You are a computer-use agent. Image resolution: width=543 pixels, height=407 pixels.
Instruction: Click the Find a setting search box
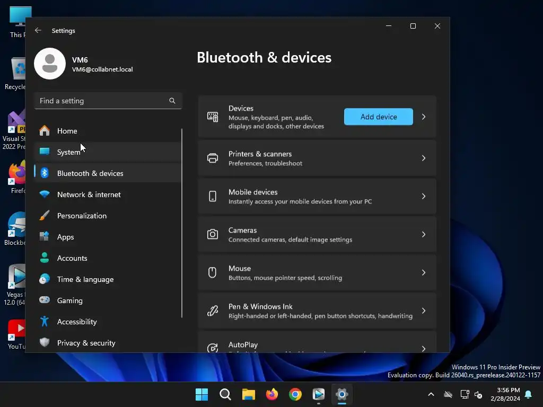108,101
